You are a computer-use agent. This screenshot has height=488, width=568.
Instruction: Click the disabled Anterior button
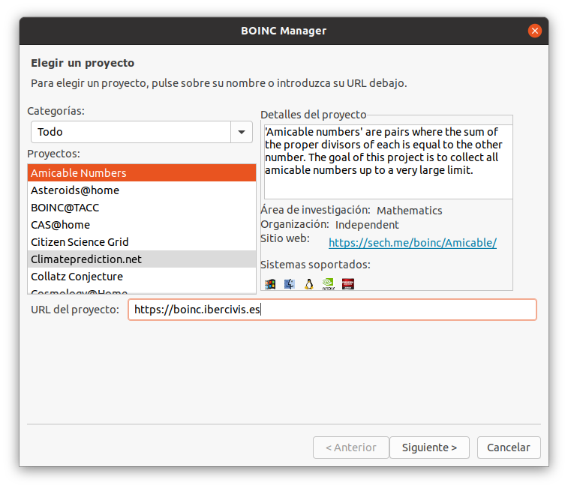(350, 448)
